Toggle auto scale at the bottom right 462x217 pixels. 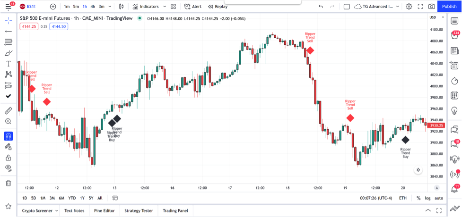coord(439,198)
